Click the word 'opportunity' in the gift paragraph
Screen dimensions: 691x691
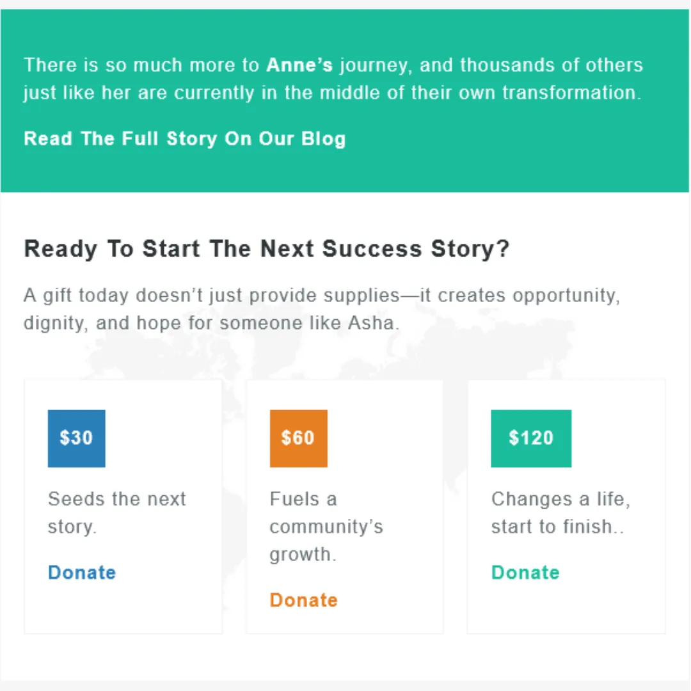coord(566,296)
